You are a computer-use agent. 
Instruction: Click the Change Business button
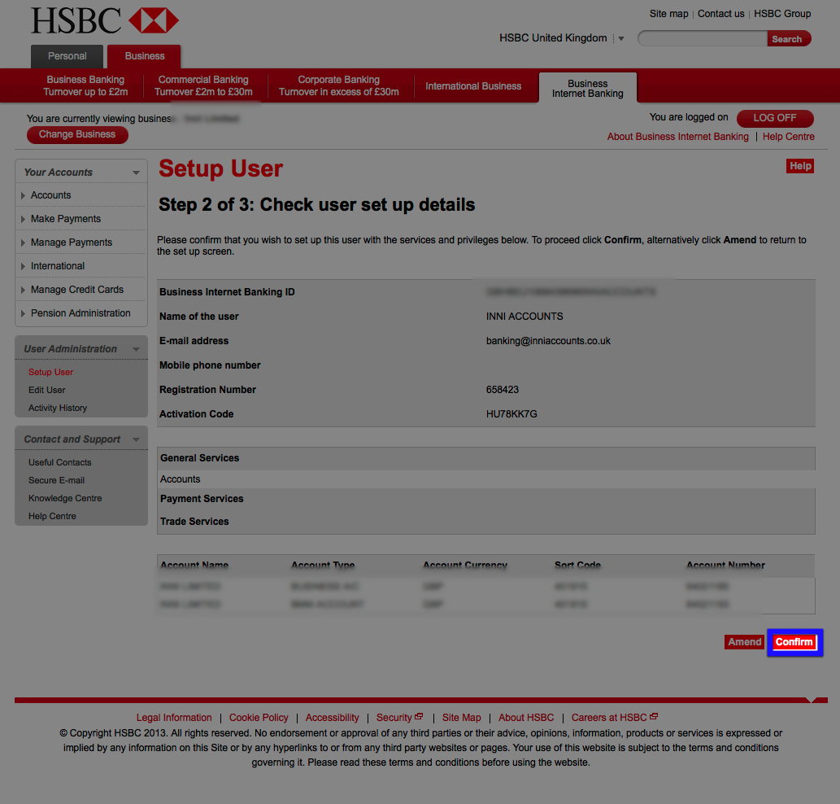[77, 134]
